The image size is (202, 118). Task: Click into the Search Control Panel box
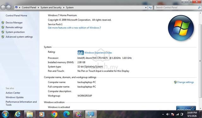coord(176,8)
